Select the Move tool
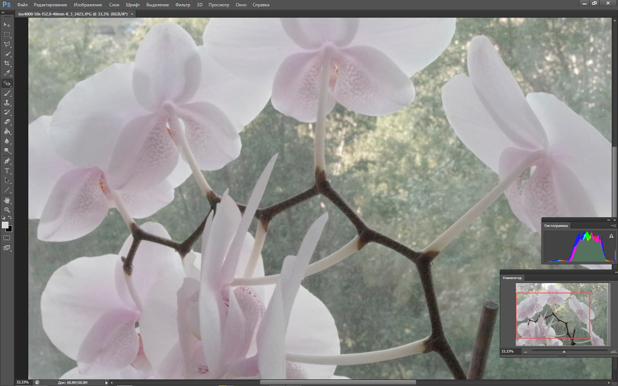618x386 pixels. point(7,25)
